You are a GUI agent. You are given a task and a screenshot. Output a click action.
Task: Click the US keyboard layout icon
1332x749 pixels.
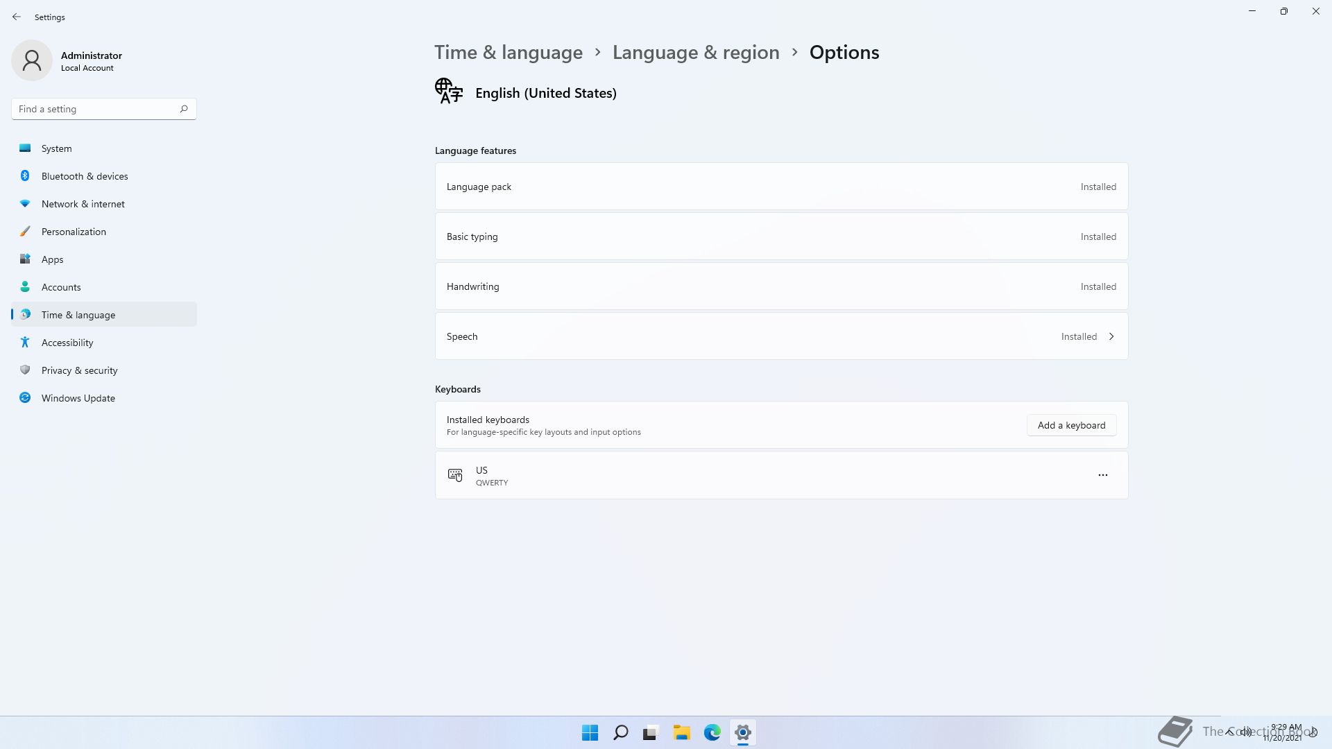pos(455,475)
